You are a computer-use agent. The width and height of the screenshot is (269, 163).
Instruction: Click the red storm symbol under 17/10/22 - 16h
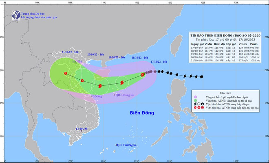tap(143, 74)
